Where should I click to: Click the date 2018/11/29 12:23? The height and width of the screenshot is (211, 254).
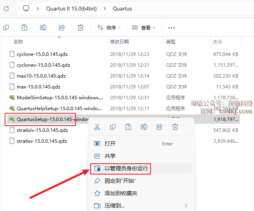point(130,54)
